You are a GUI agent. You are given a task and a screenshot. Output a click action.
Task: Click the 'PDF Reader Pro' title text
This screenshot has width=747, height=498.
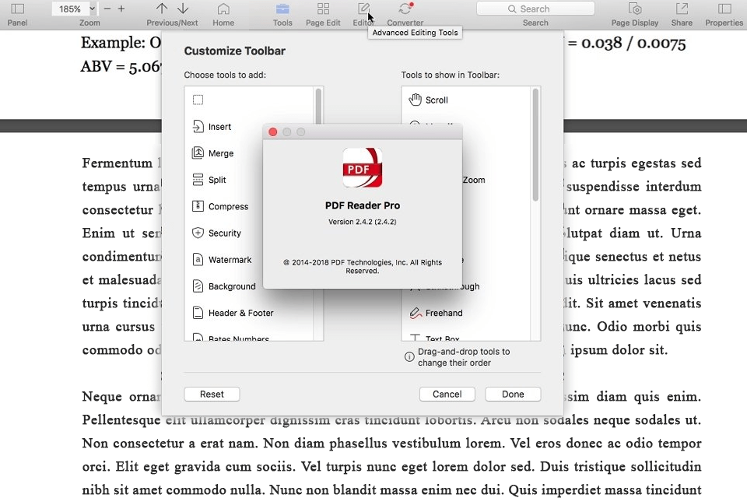click(x=363, y=205)
